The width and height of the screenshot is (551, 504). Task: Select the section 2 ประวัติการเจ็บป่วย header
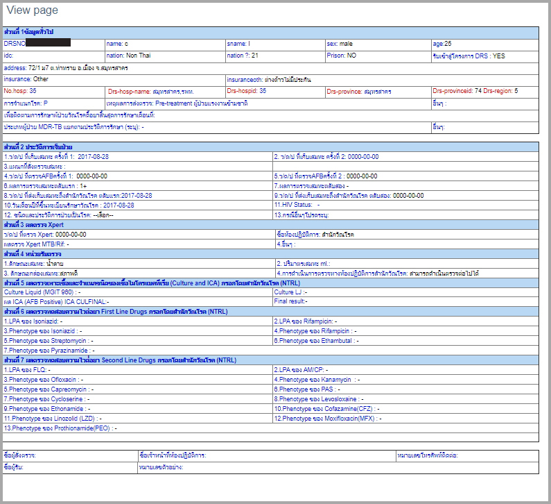click(x=38, y=147)
